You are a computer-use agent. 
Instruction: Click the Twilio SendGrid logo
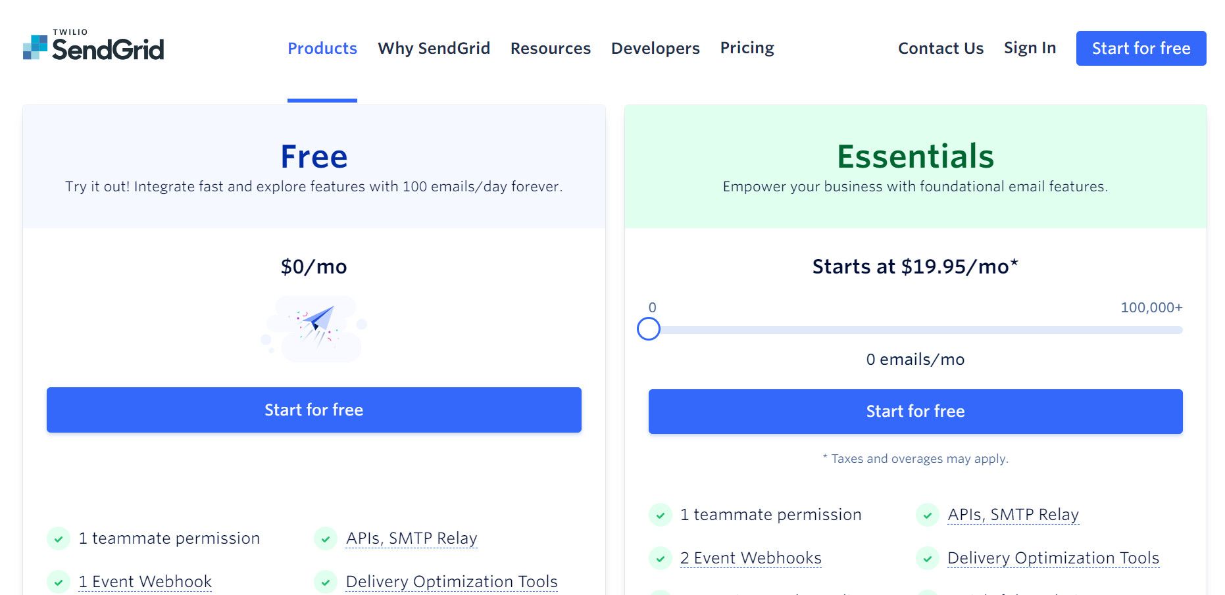93,46
